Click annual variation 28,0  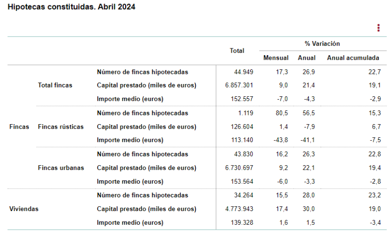(x=309, y=195)
